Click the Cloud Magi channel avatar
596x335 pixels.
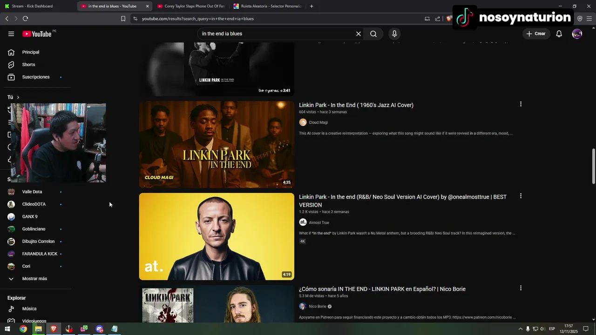coord(303,122)
